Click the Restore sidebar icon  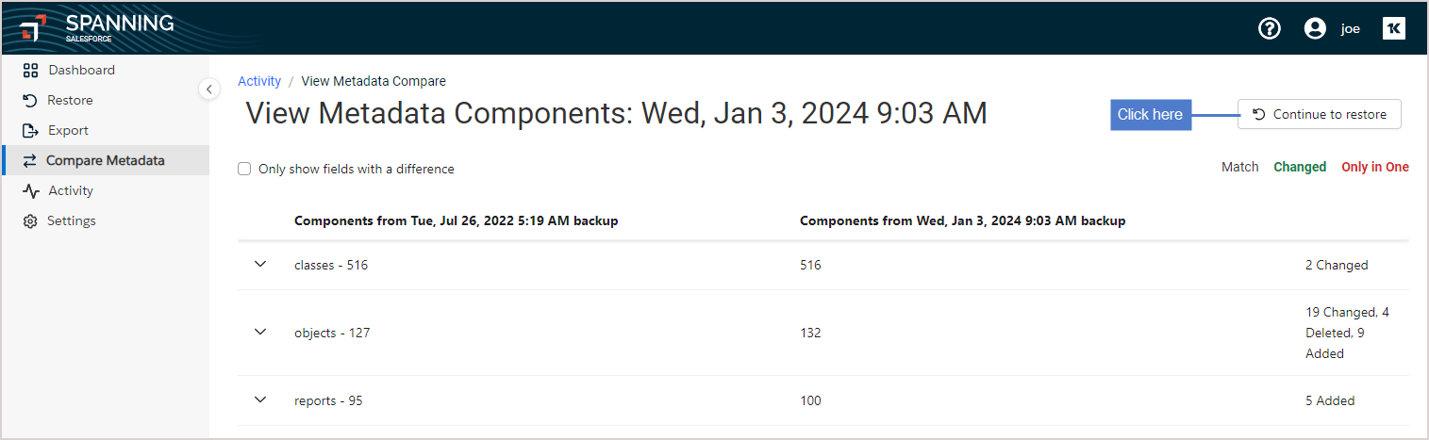coord(30,100)
